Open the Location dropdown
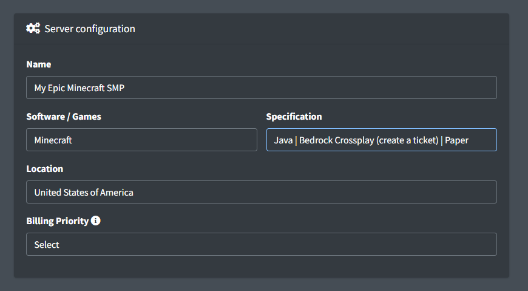 tap(261, 192)
